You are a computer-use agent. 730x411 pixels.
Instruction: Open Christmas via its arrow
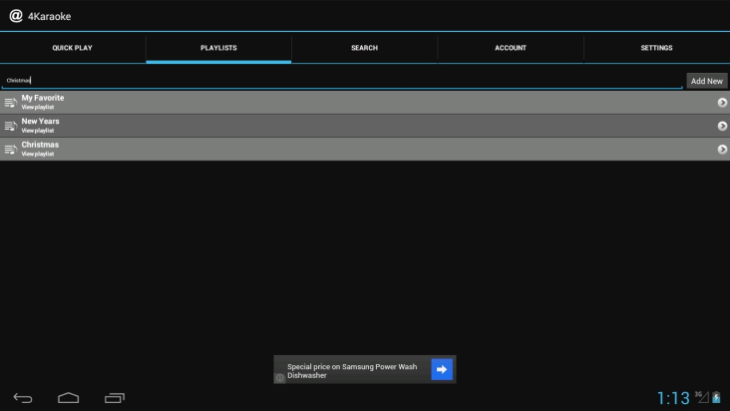pos(722,149)
